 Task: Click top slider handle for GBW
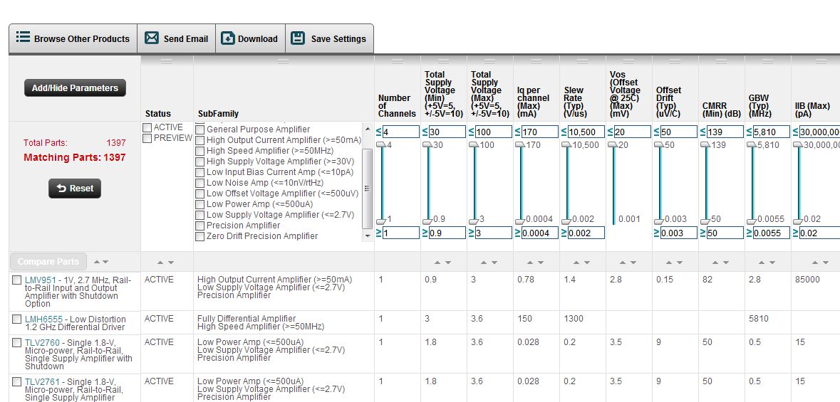pos(752,145)
